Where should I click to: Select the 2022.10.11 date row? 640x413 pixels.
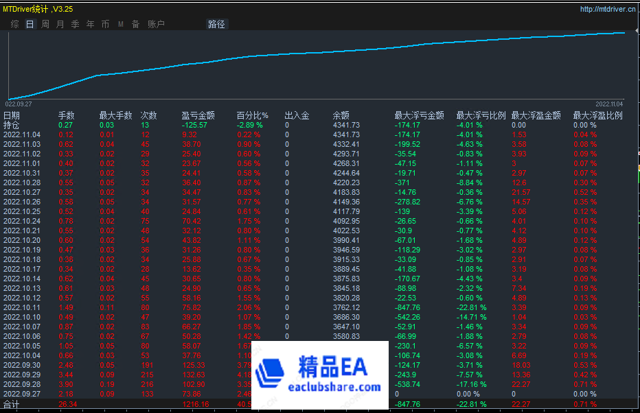click(x=22, y=308)
